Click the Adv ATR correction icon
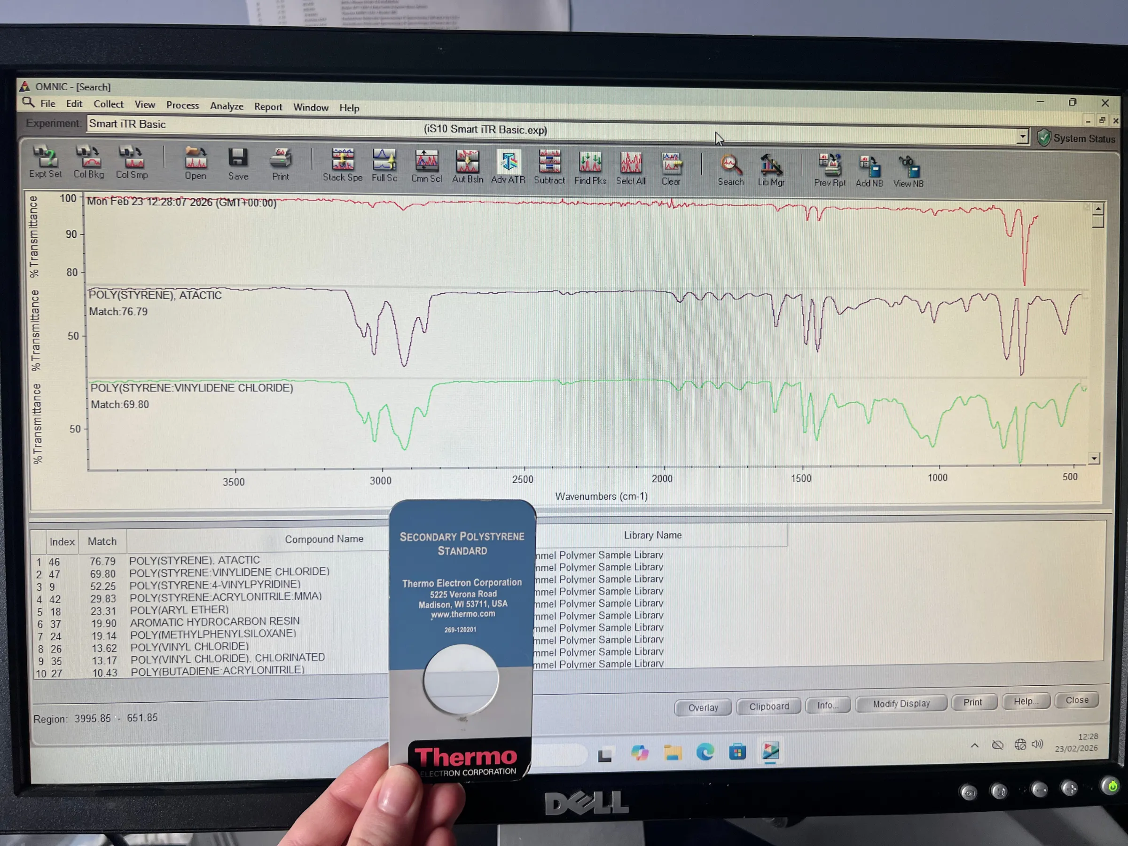Viewport: 1128px width, 846px height. (508, 167)
